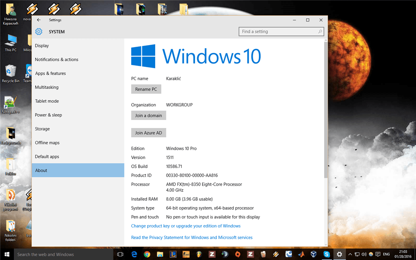Click the SYSTEM gear icon in the Settings header
The image size is (416, 260).
(x=39, y=32)
